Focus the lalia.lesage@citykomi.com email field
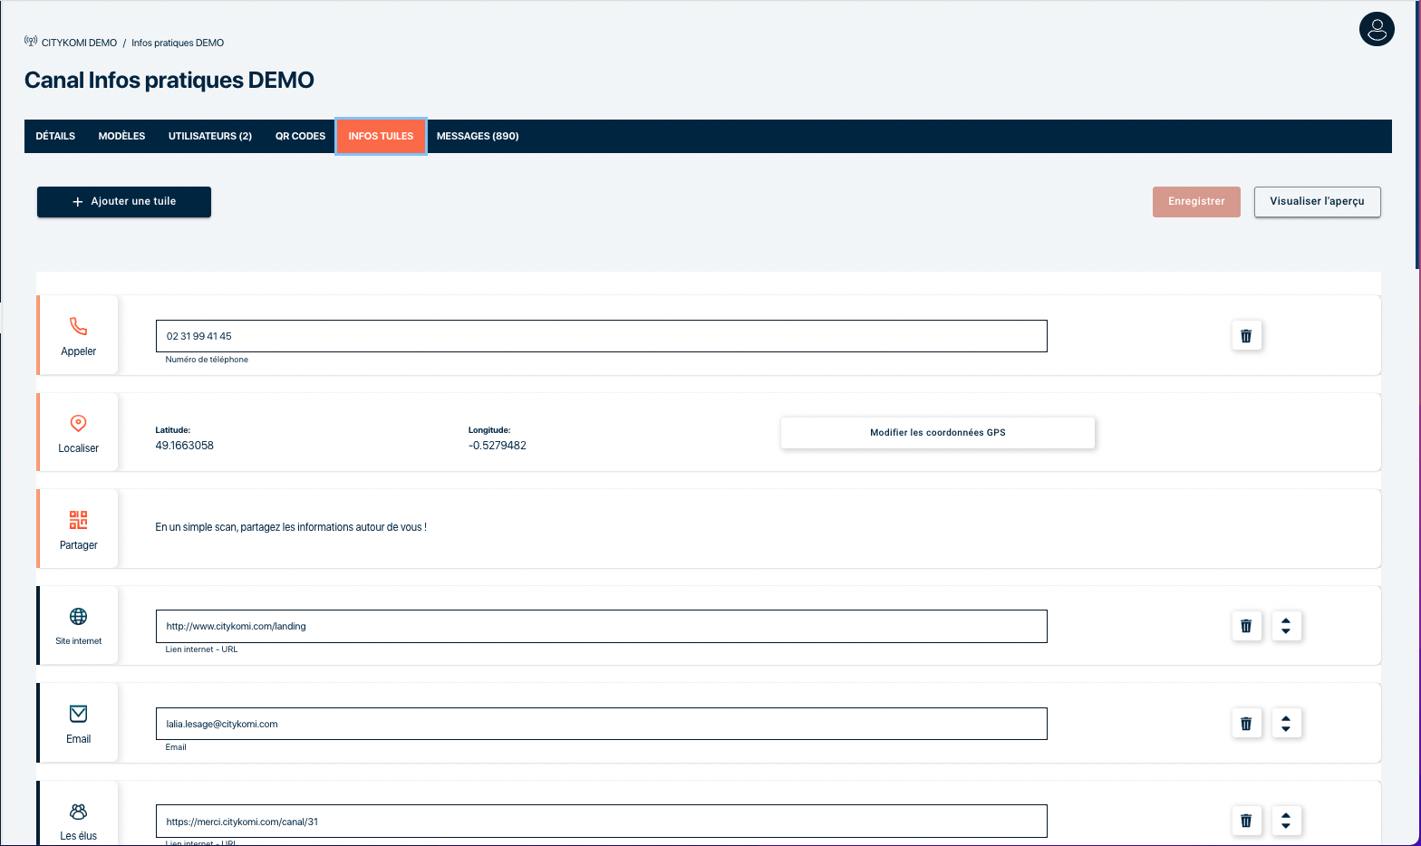The height and width of the screenshot is (846, 1421). tap(601, 724)
